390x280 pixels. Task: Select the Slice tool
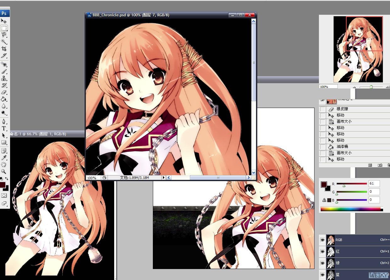pyautogui.click(x=4, y=56)
